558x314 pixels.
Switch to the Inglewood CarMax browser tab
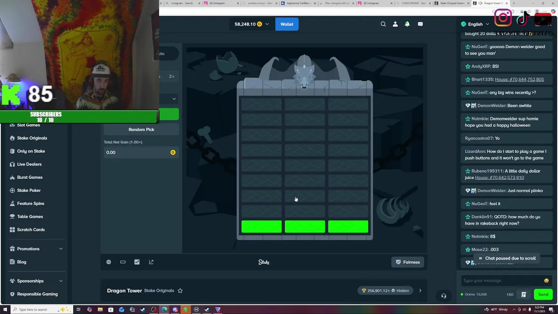[298, 3]
